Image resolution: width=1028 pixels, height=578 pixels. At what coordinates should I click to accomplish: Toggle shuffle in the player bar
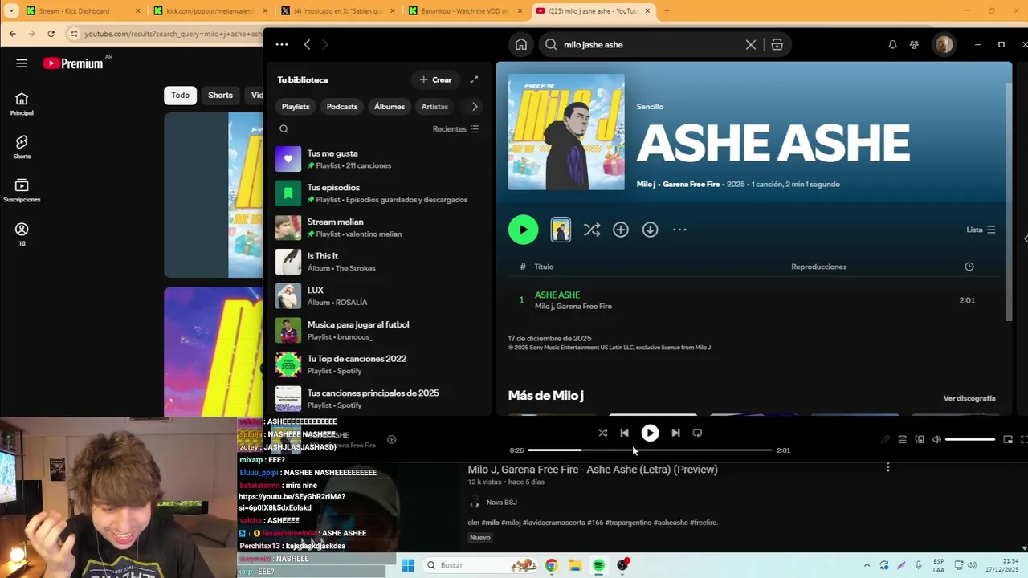pyautogui.click(x=602, y=433)
